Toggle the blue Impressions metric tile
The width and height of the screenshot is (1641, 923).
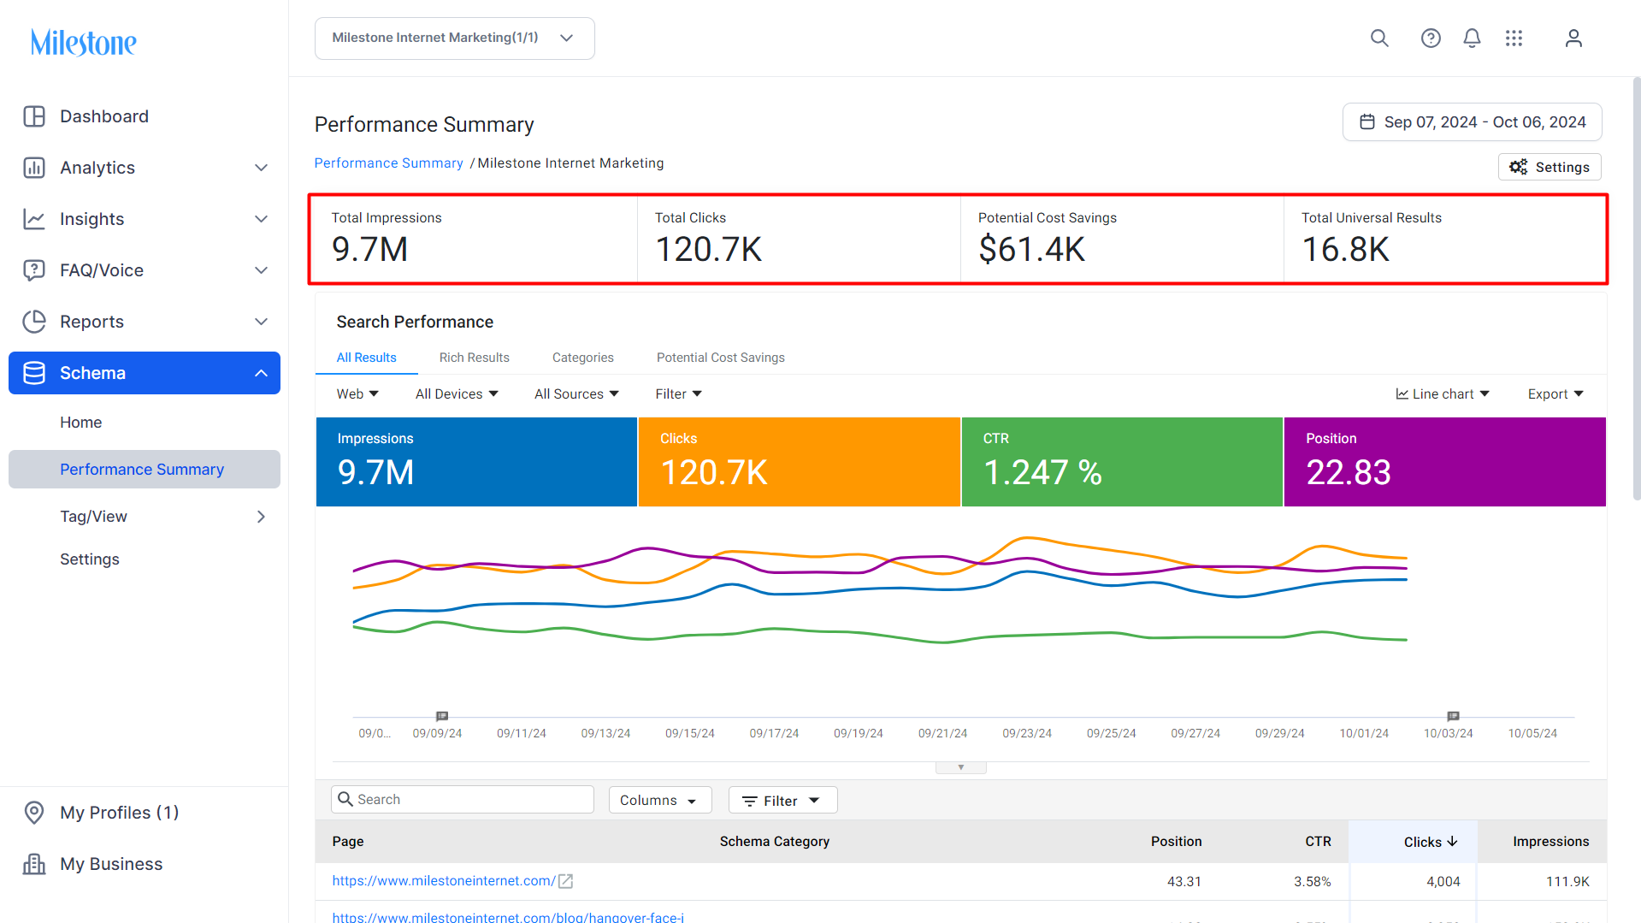tap(476, 462)
